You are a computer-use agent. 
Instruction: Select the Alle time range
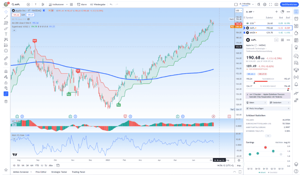coord(51,165)
